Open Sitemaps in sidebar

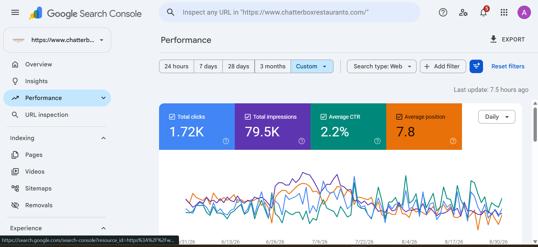[57, 188]
